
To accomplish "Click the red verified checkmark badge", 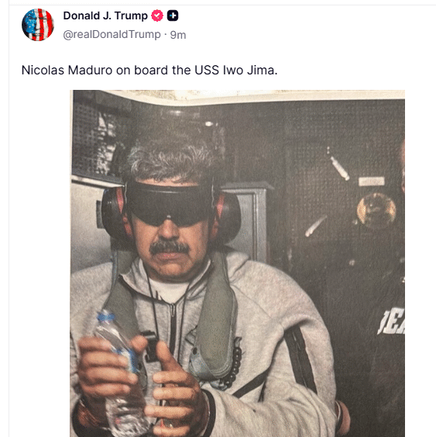I will (157, 15).
